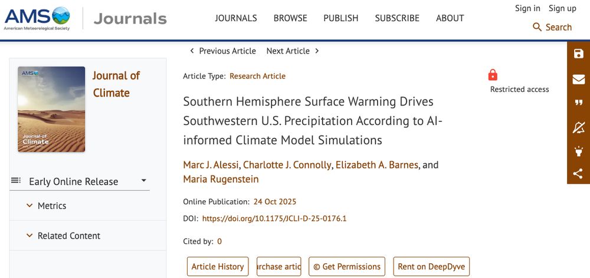Click the AMS logo
Viewport: 590px width, 278px height.
point(37,18)
